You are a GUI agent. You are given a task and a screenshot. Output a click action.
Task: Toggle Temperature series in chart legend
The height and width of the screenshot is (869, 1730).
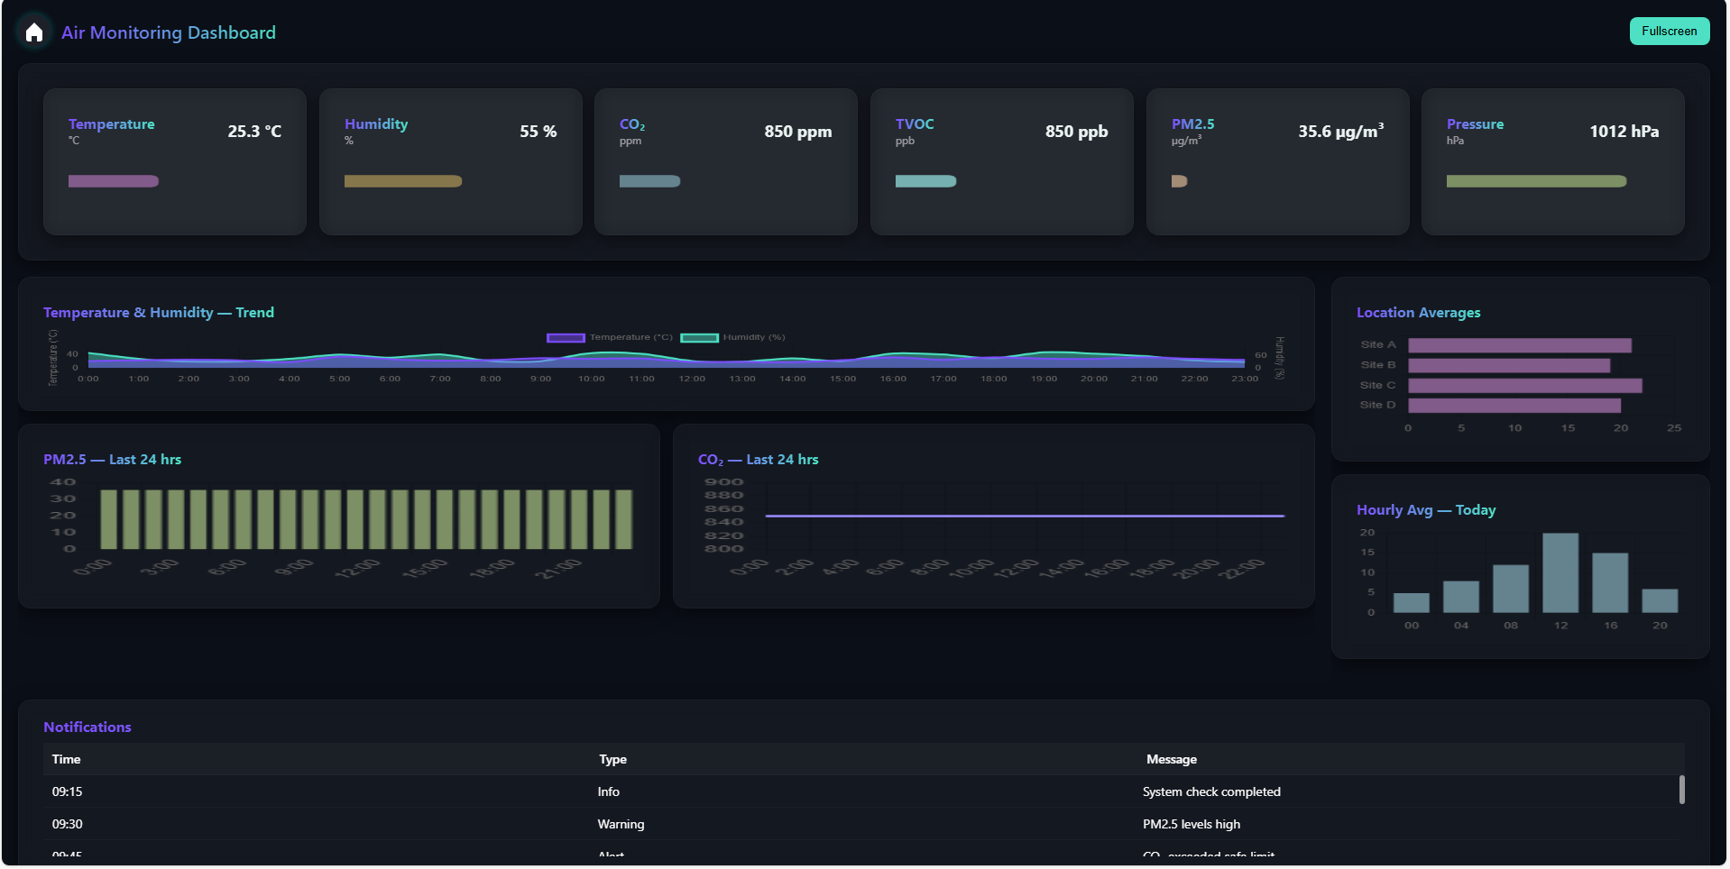610,338
